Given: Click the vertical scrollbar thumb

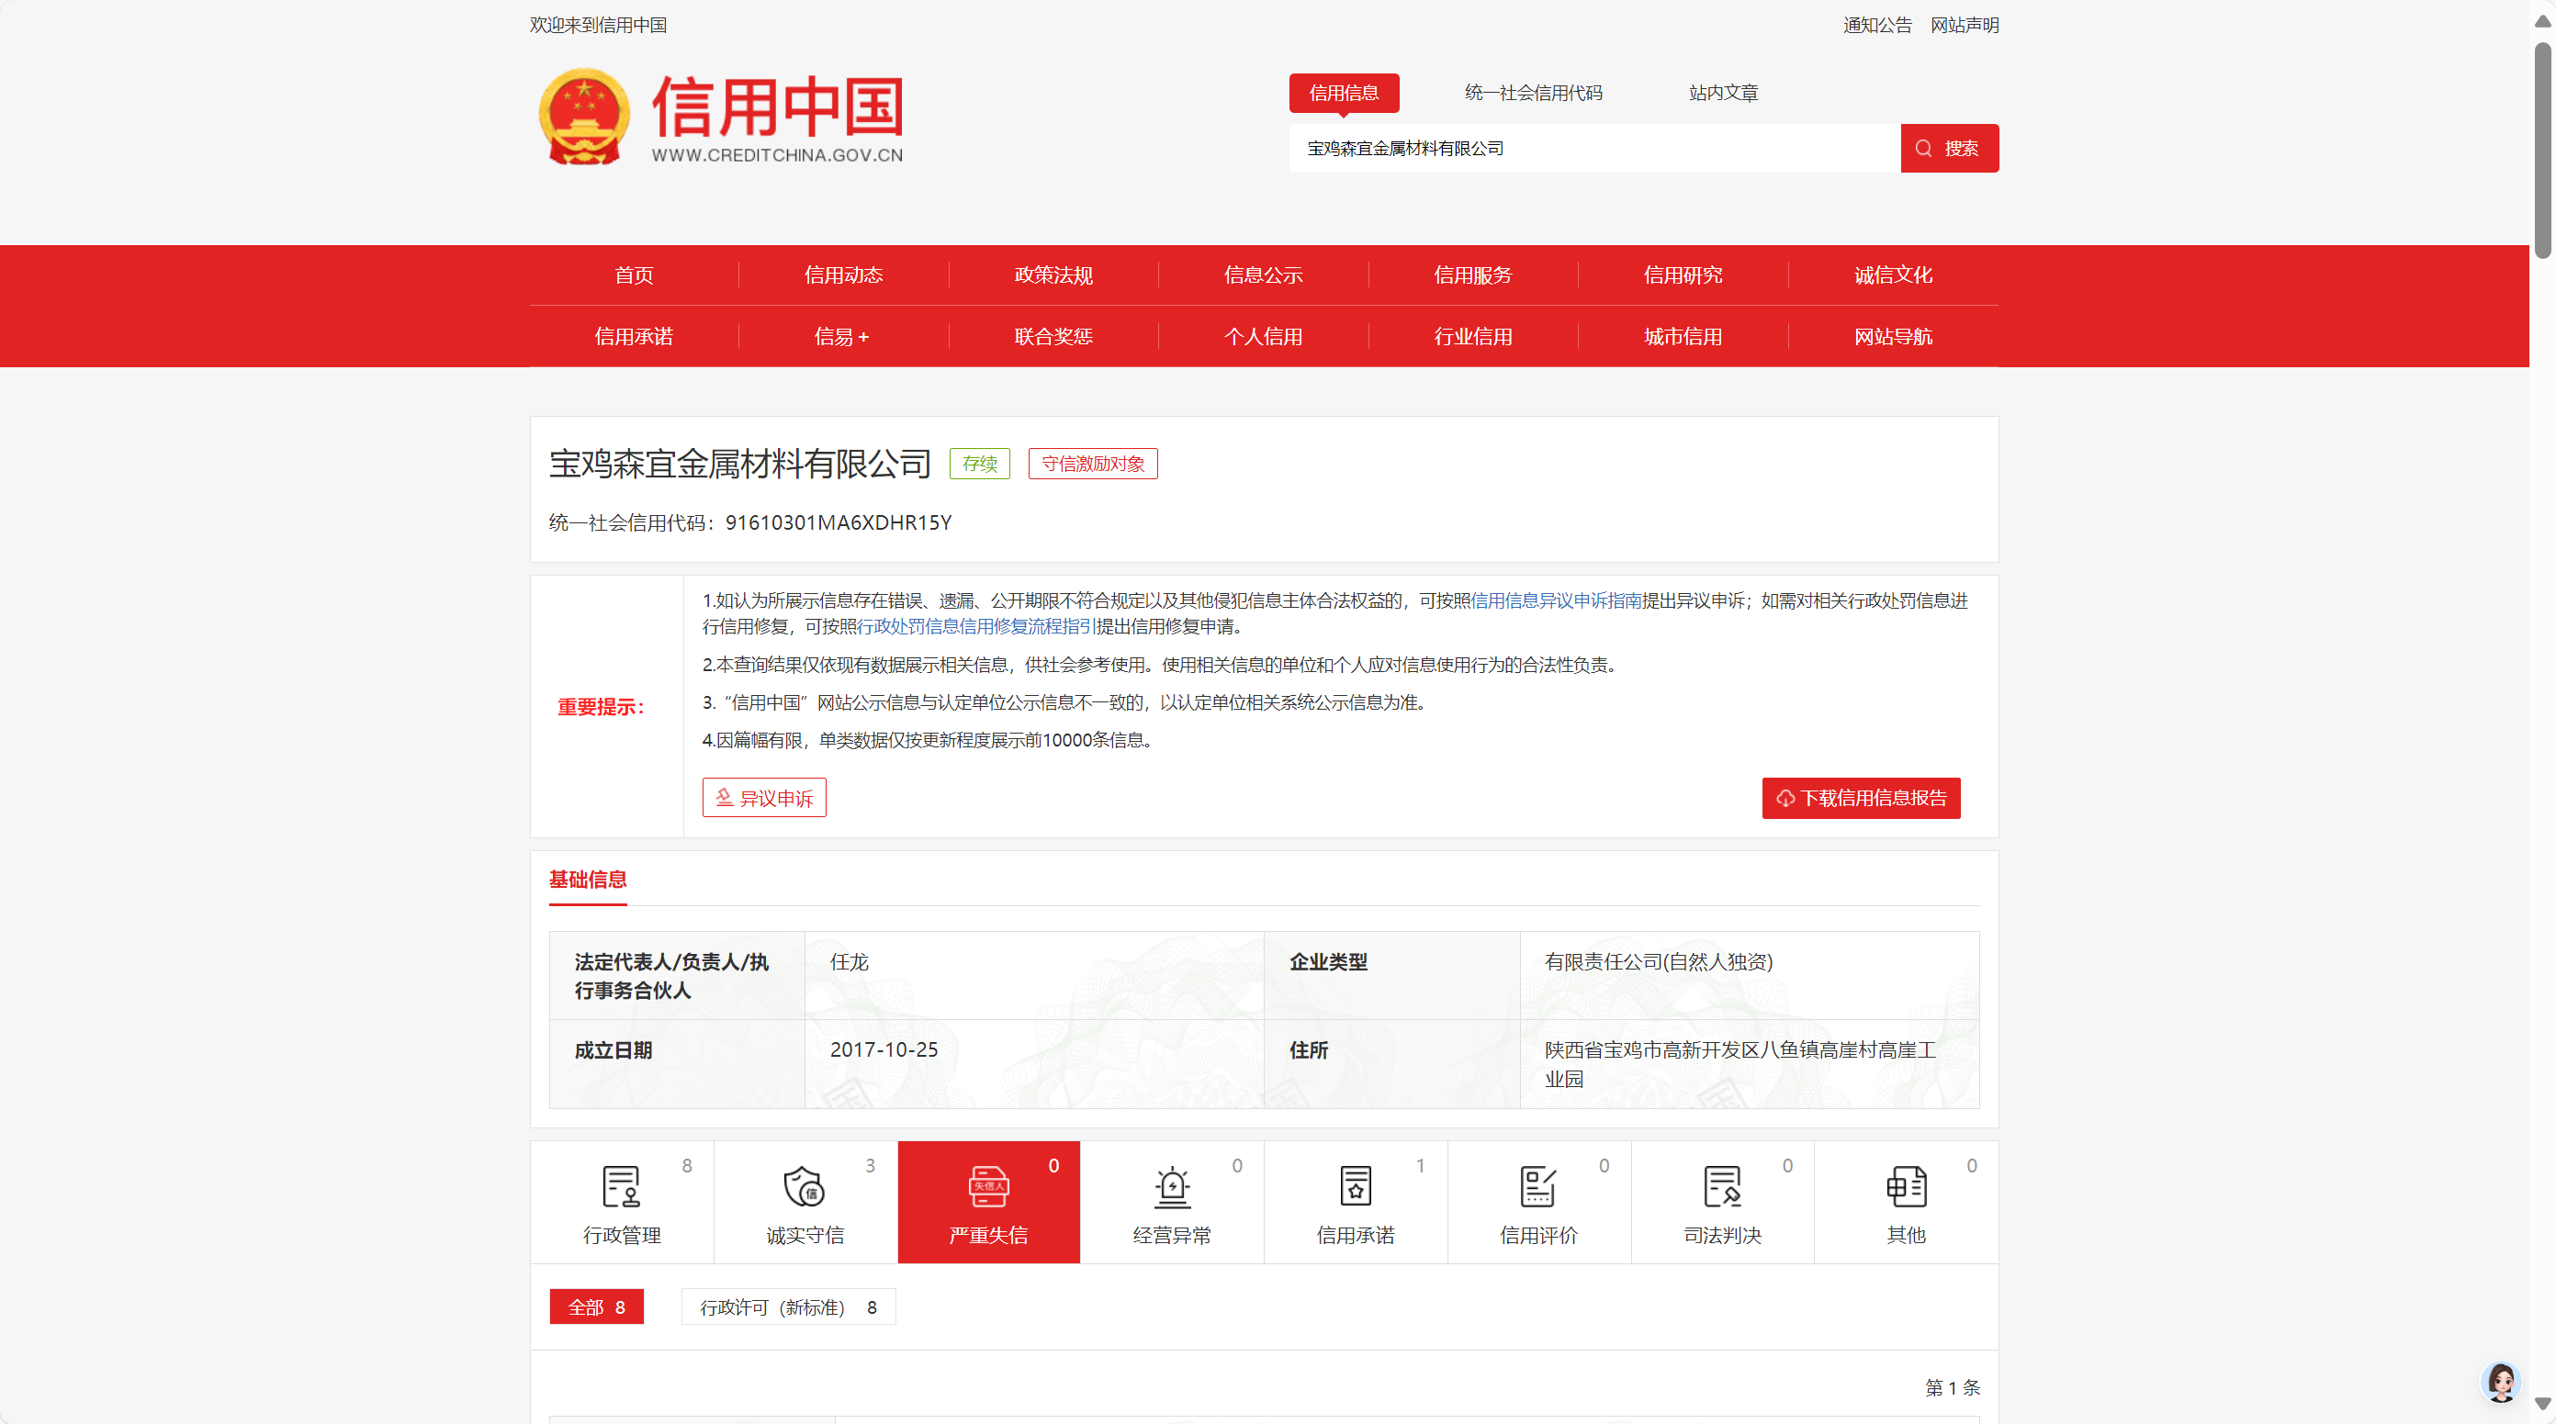Looking at the screenshot, I should [x=2542, y=149].
